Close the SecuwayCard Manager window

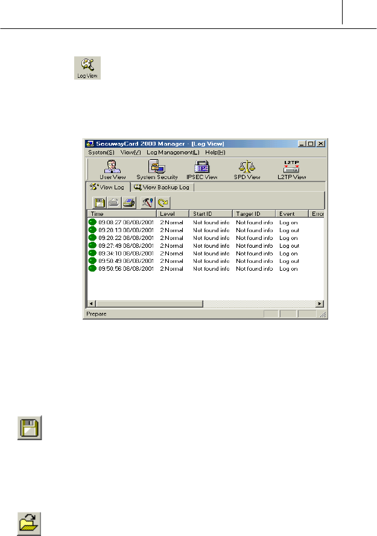pyautogui.click(x=320, y=143)
